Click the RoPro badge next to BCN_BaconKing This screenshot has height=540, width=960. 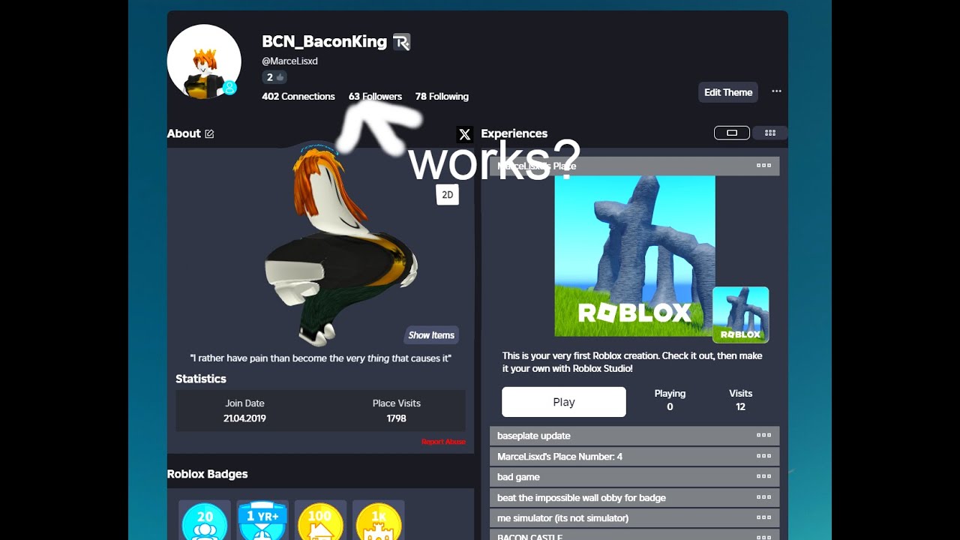401,42
